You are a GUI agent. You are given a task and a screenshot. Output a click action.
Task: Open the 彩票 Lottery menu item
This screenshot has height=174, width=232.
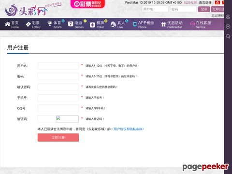click(33, 25)
